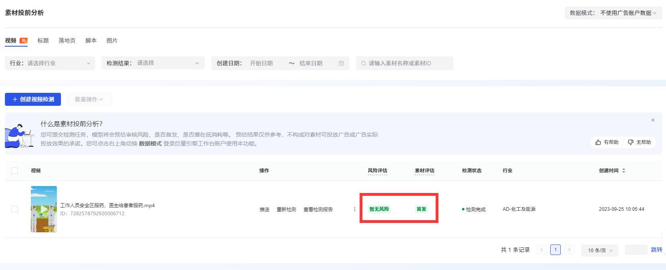Click the creation time 2023-09-25 10:05:44

(x=621, y=209)
